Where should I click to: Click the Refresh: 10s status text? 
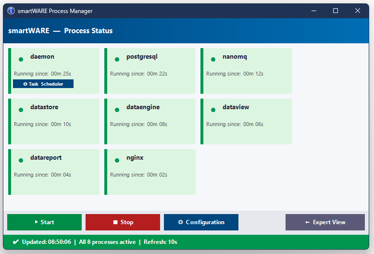(x=160, y=242)
